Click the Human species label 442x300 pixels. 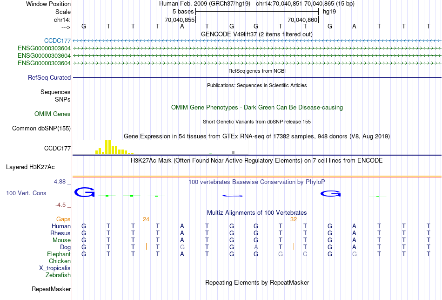(61, 226)
